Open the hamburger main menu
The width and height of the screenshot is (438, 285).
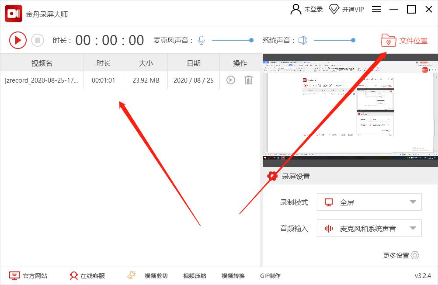376,9
